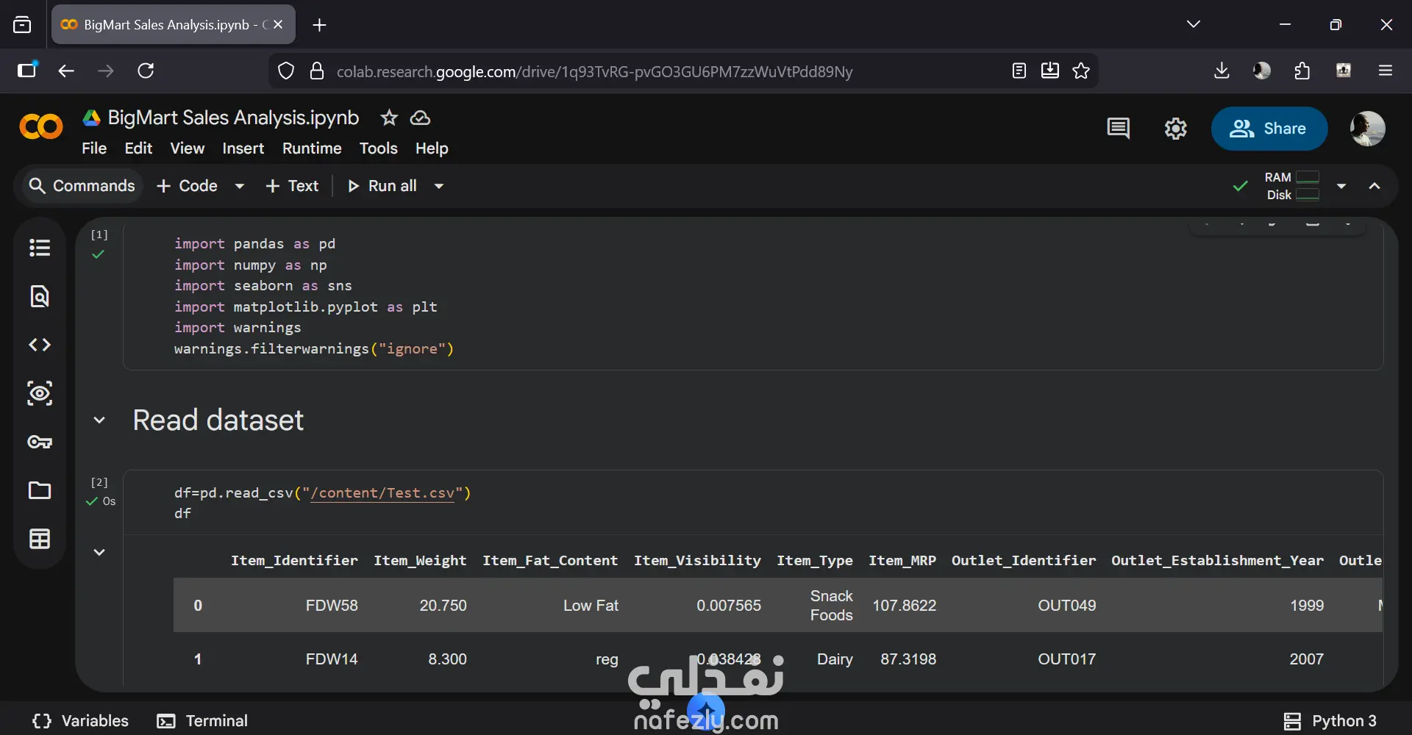Open the browser profile avatar icon
Image resolution: width=1412 pixels, height=735 pixels.
click(x=1262, y=71)
